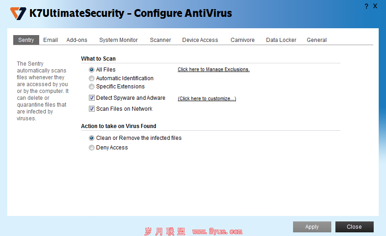This screenshot has height=236, width=386.
Task: Select Specific Extensions radio button
Action: point(92,87)
